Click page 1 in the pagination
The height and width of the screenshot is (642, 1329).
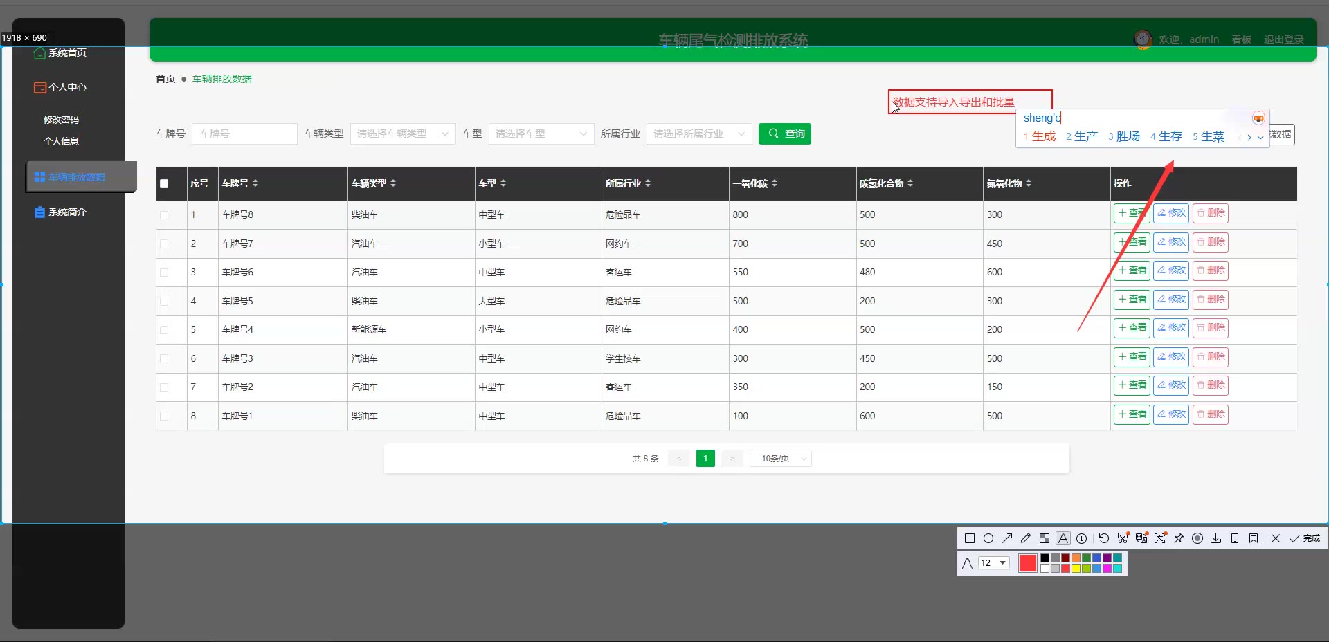705,459
